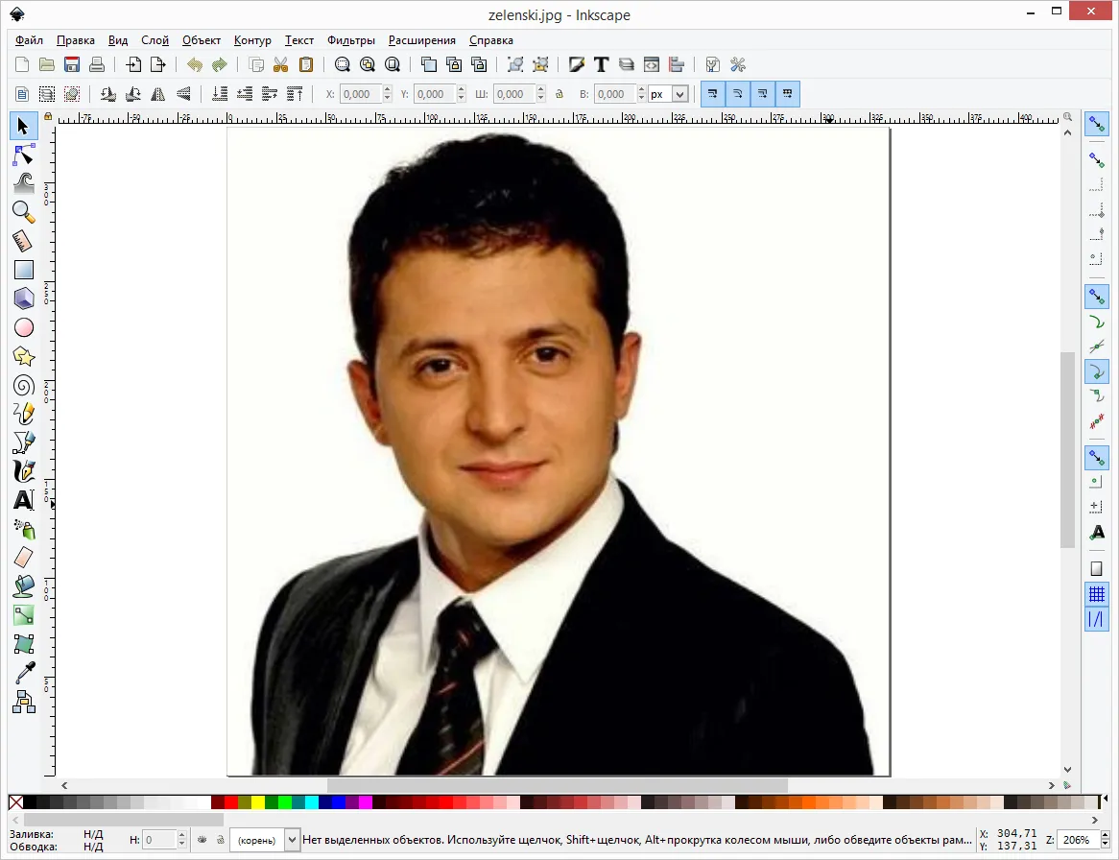1119x860 pixels.
Task: Click the Undo arrow button
Action: click(194, 65)
